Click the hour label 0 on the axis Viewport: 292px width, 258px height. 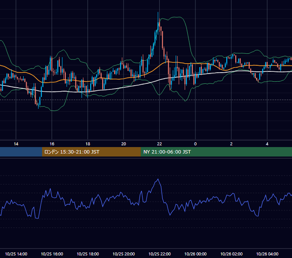[x=195, y=144]
